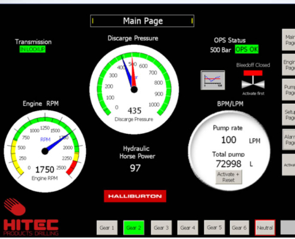Click the Discharge Pressure gauge dial

pos(134,90)
